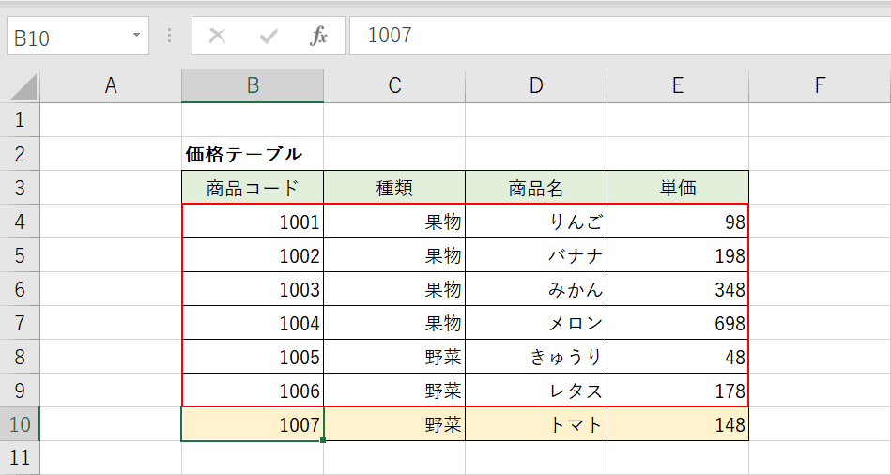
Task: Select row 3 header
Action: (x=20, y=188)
